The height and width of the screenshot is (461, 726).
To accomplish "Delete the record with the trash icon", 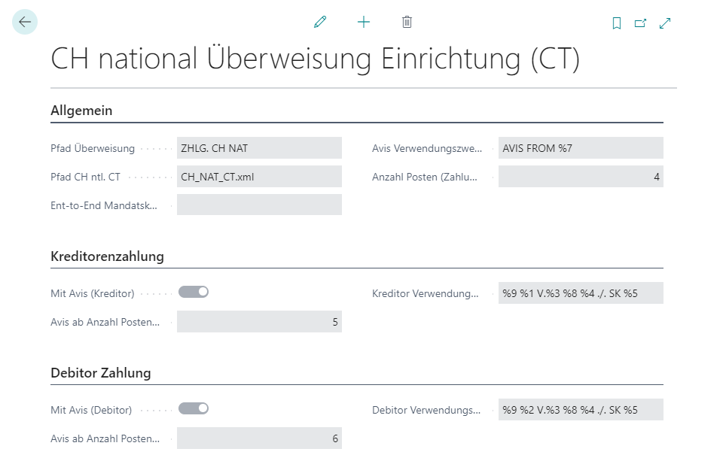I will click(x=407, y=22).
